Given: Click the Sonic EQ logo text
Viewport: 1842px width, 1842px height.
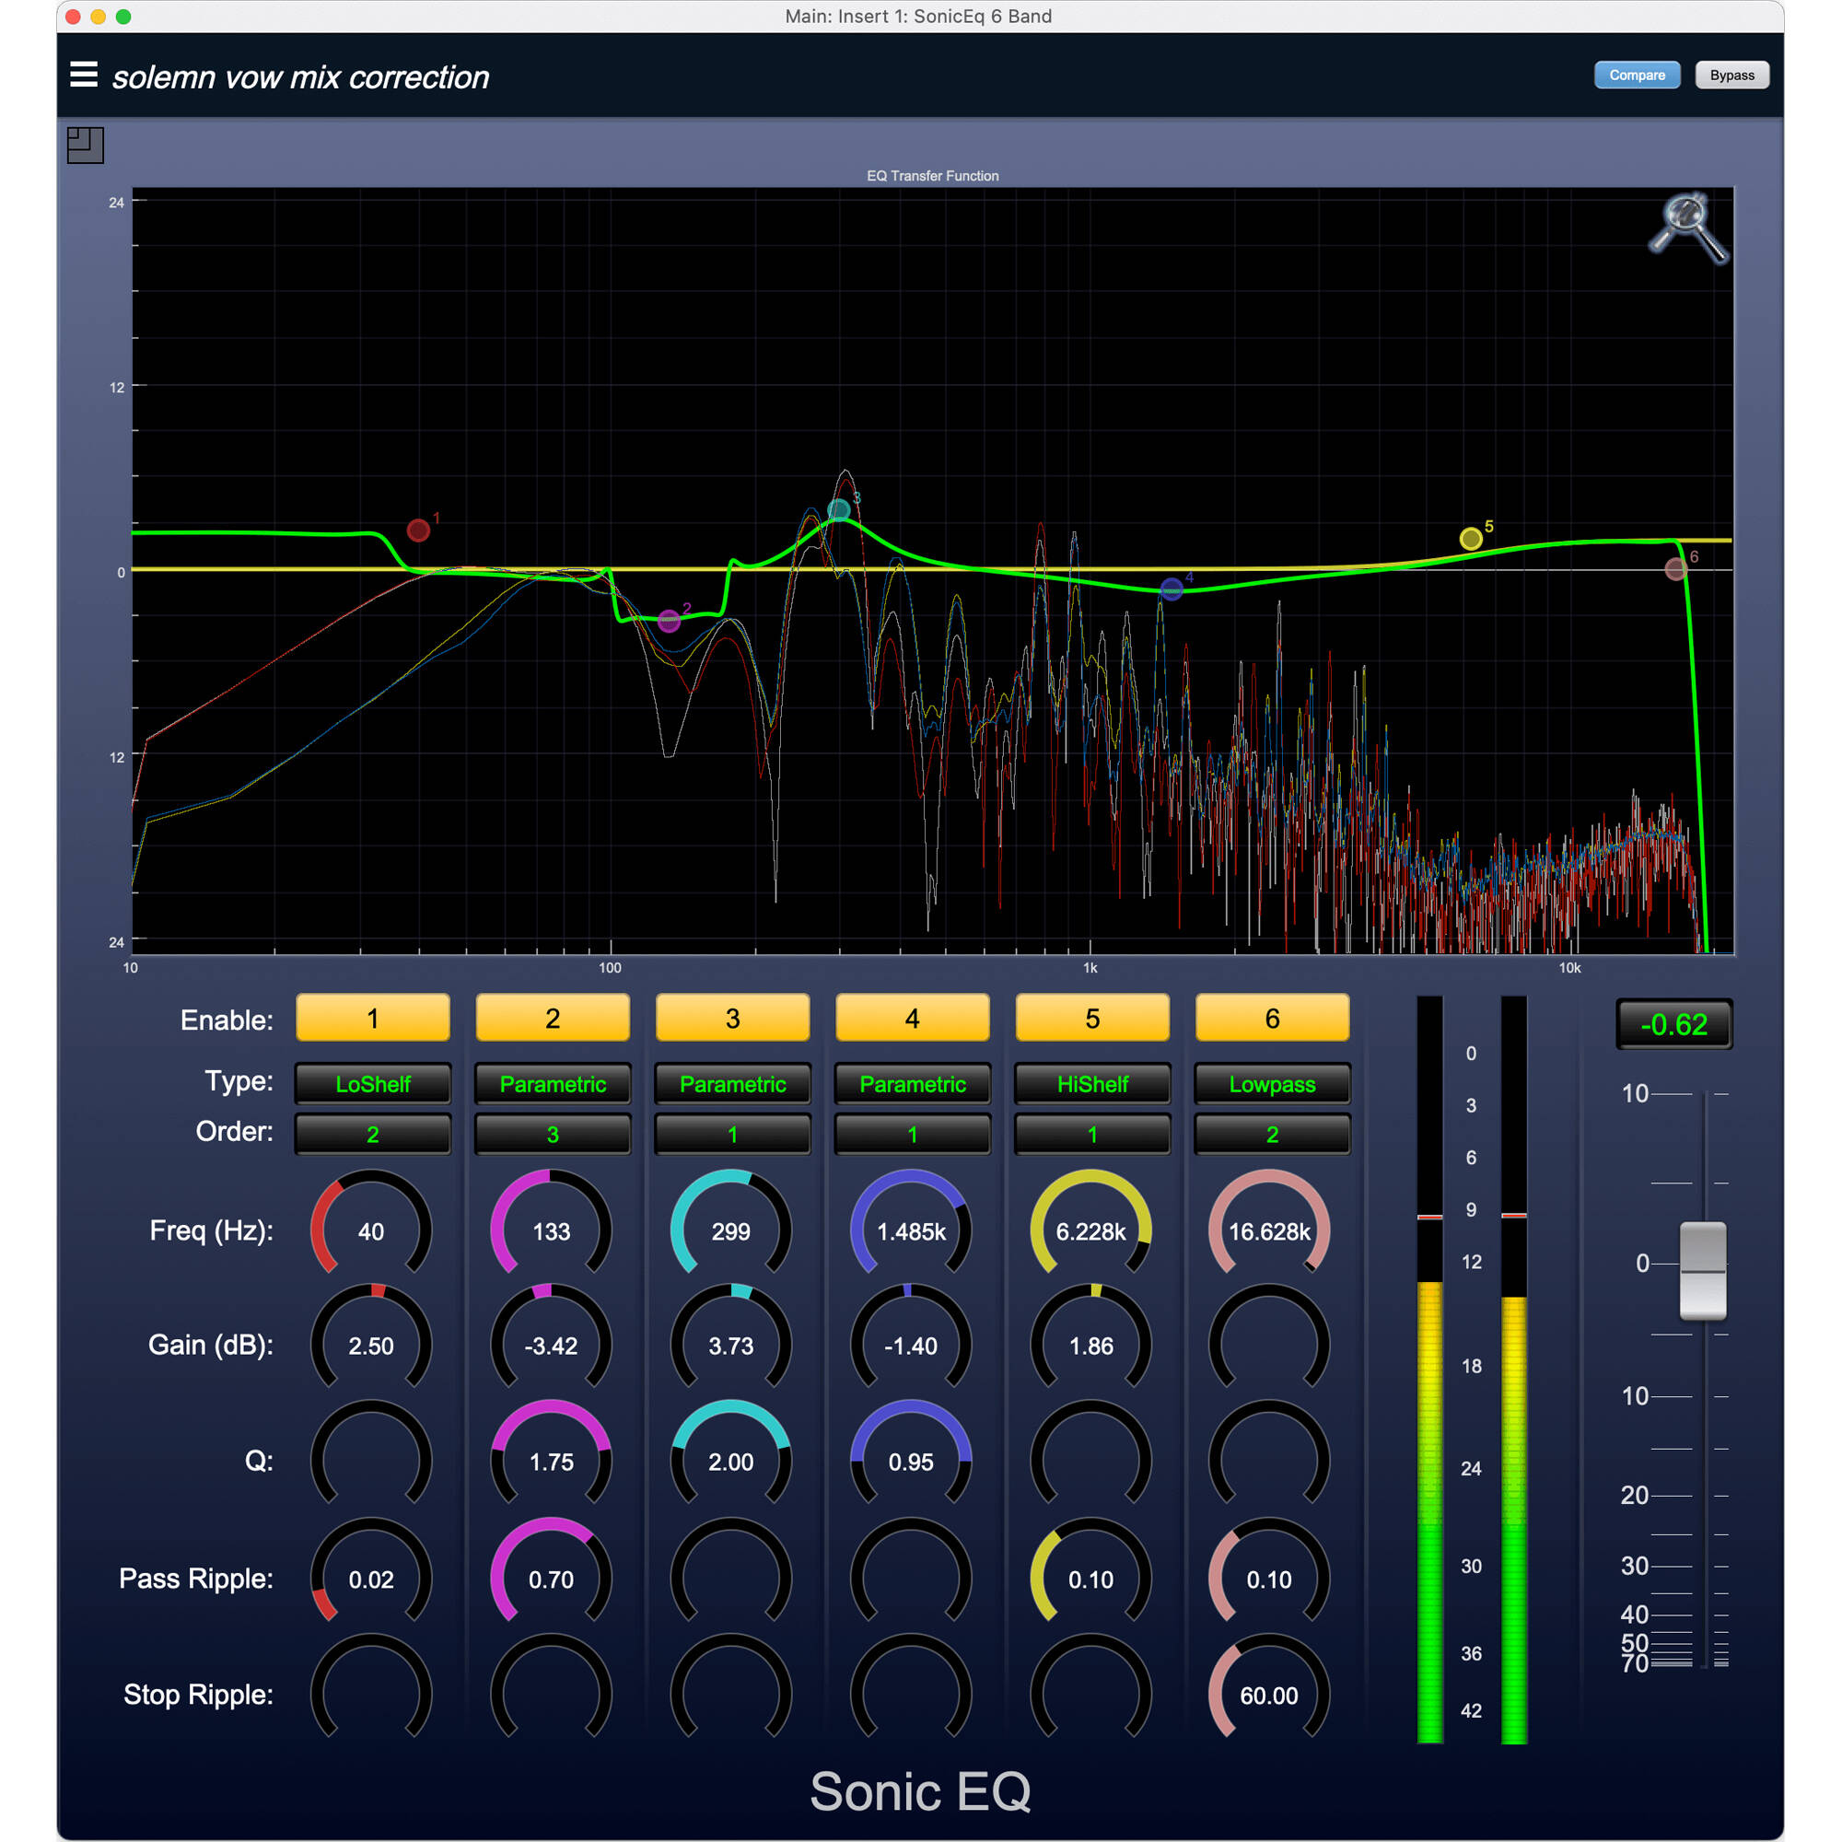Looking at the screenshot, I should click(920, 1790).
